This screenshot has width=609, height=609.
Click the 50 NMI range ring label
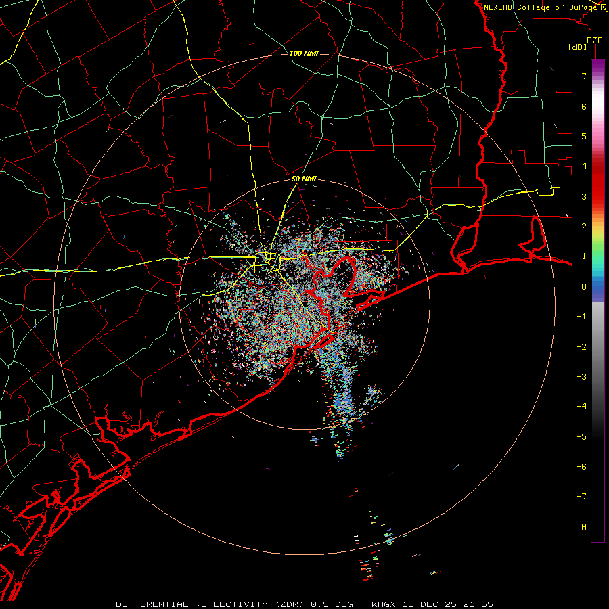(x=304, y=179)
